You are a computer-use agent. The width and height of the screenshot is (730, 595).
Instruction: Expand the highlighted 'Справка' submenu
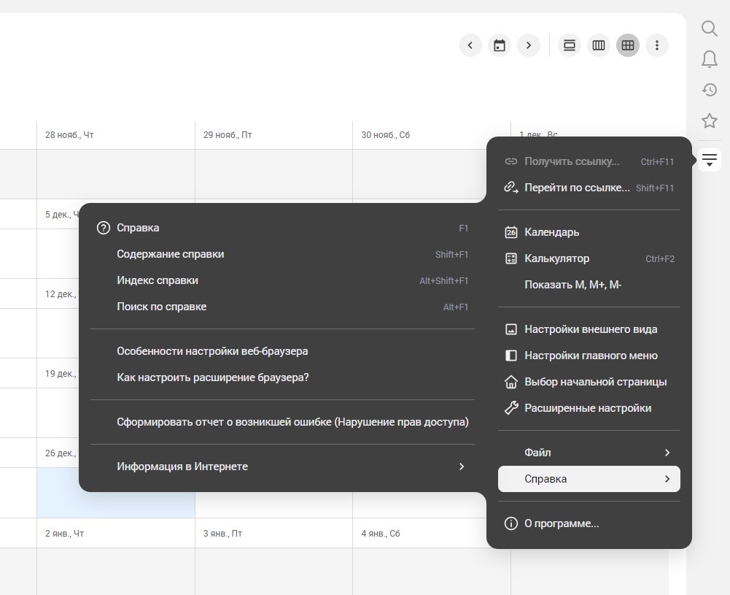click(589, 479)
